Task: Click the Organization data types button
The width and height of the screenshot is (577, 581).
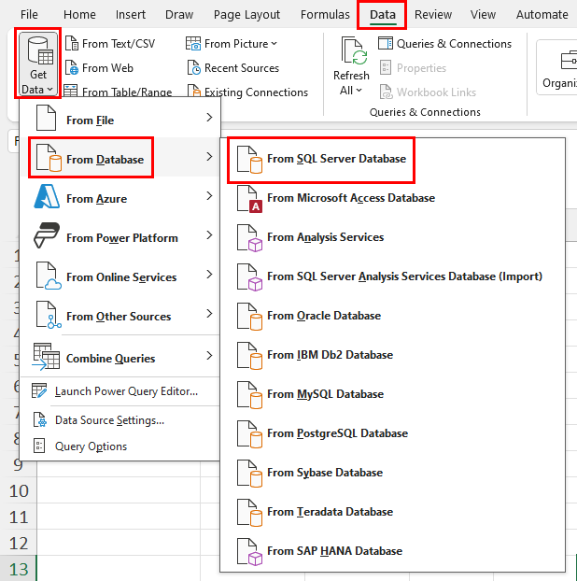Action: click(x=556, y=67)
